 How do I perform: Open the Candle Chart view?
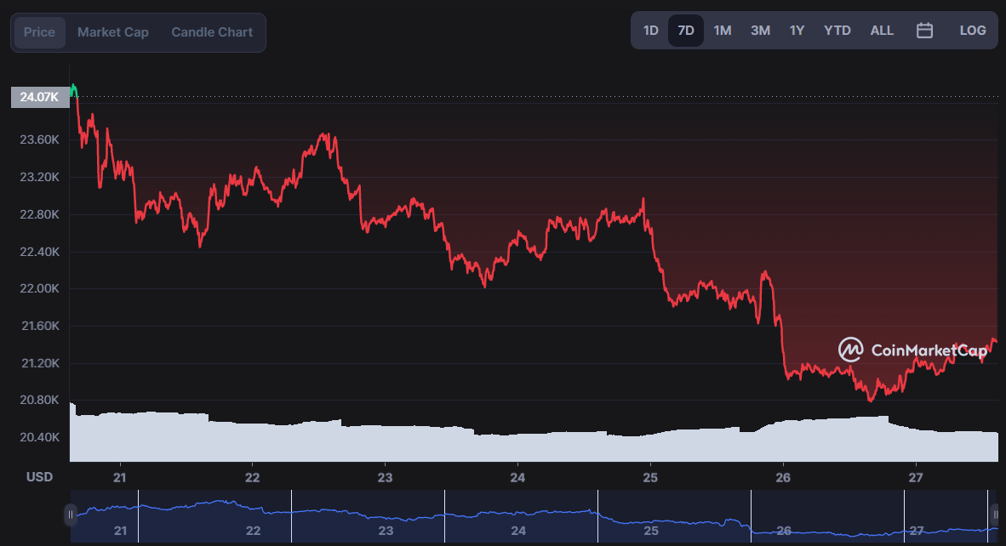click(212, 32)
